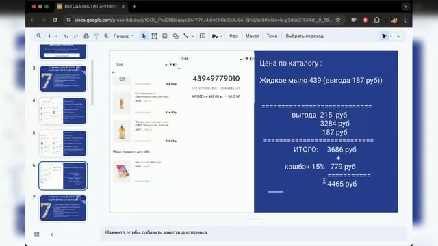This screenshot has height=246, width=438.
Task: Reload the browser page
Action: coord(55,20)
